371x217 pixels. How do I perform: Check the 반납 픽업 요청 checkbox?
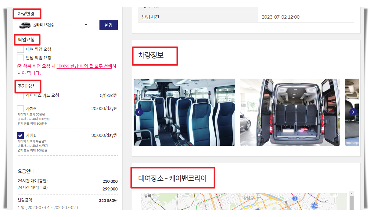tap(20, 58)
